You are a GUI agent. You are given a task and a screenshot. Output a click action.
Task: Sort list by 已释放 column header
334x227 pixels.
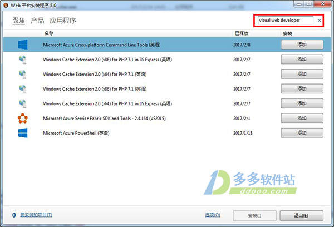242,33
